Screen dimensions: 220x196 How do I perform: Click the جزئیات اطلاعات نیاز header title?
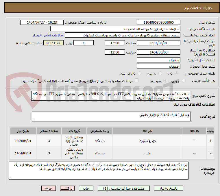pyautogui.click(x=198, y=8)
